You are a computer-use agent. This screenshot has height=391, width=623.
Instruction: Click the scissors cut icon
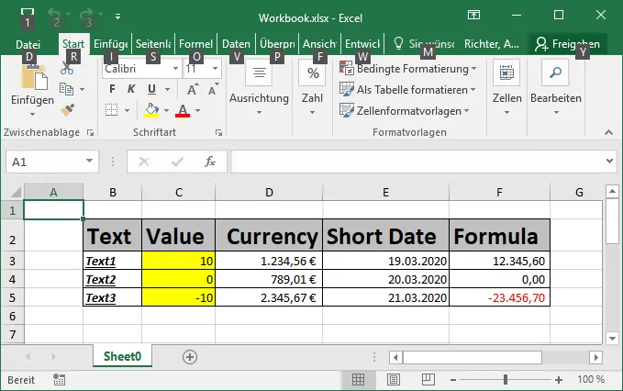tap(67, 68)
